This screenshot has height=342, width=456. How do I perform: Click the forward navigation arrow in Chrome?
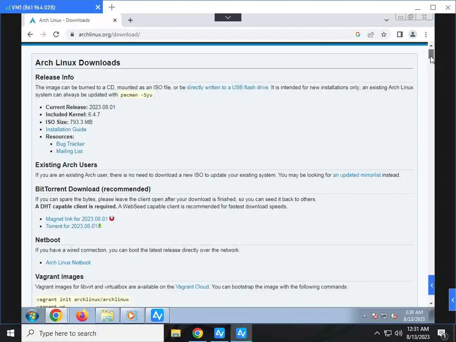click(x=43, y=34)
